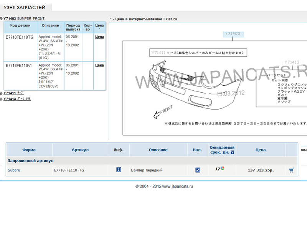Click the help question icon in Ожидаемый срок
Screen dimensions: 307x246
pos(233,152)
